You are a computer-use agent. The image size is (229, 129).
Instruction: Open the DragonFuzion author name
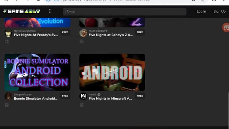click(23, 95)
